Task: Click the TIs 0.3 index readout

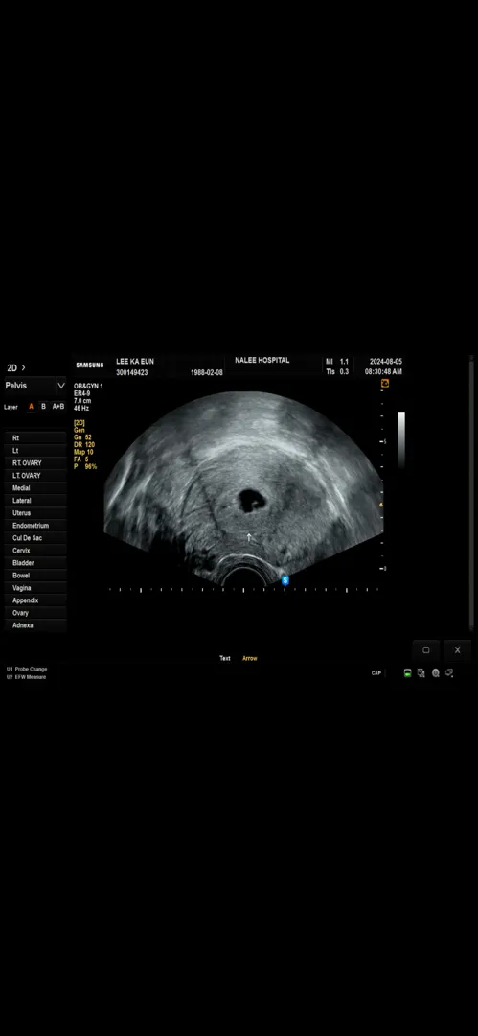Action: pos(337,372)
